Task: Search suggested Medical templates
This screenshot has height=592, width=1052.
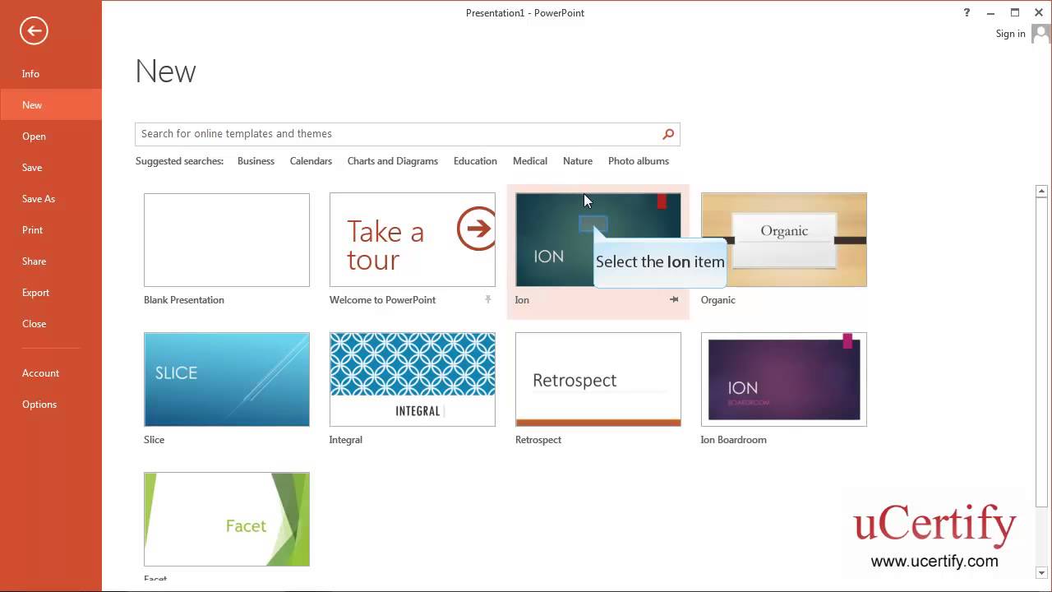Action: tap(530, 161)
